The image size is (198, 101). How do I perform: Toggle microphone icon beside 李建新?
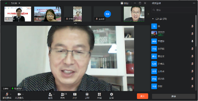pos(192,41)
